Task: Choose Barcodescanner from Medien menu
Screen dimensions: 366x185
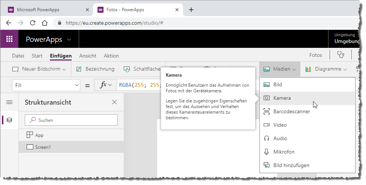Action: tap(291, 111)
